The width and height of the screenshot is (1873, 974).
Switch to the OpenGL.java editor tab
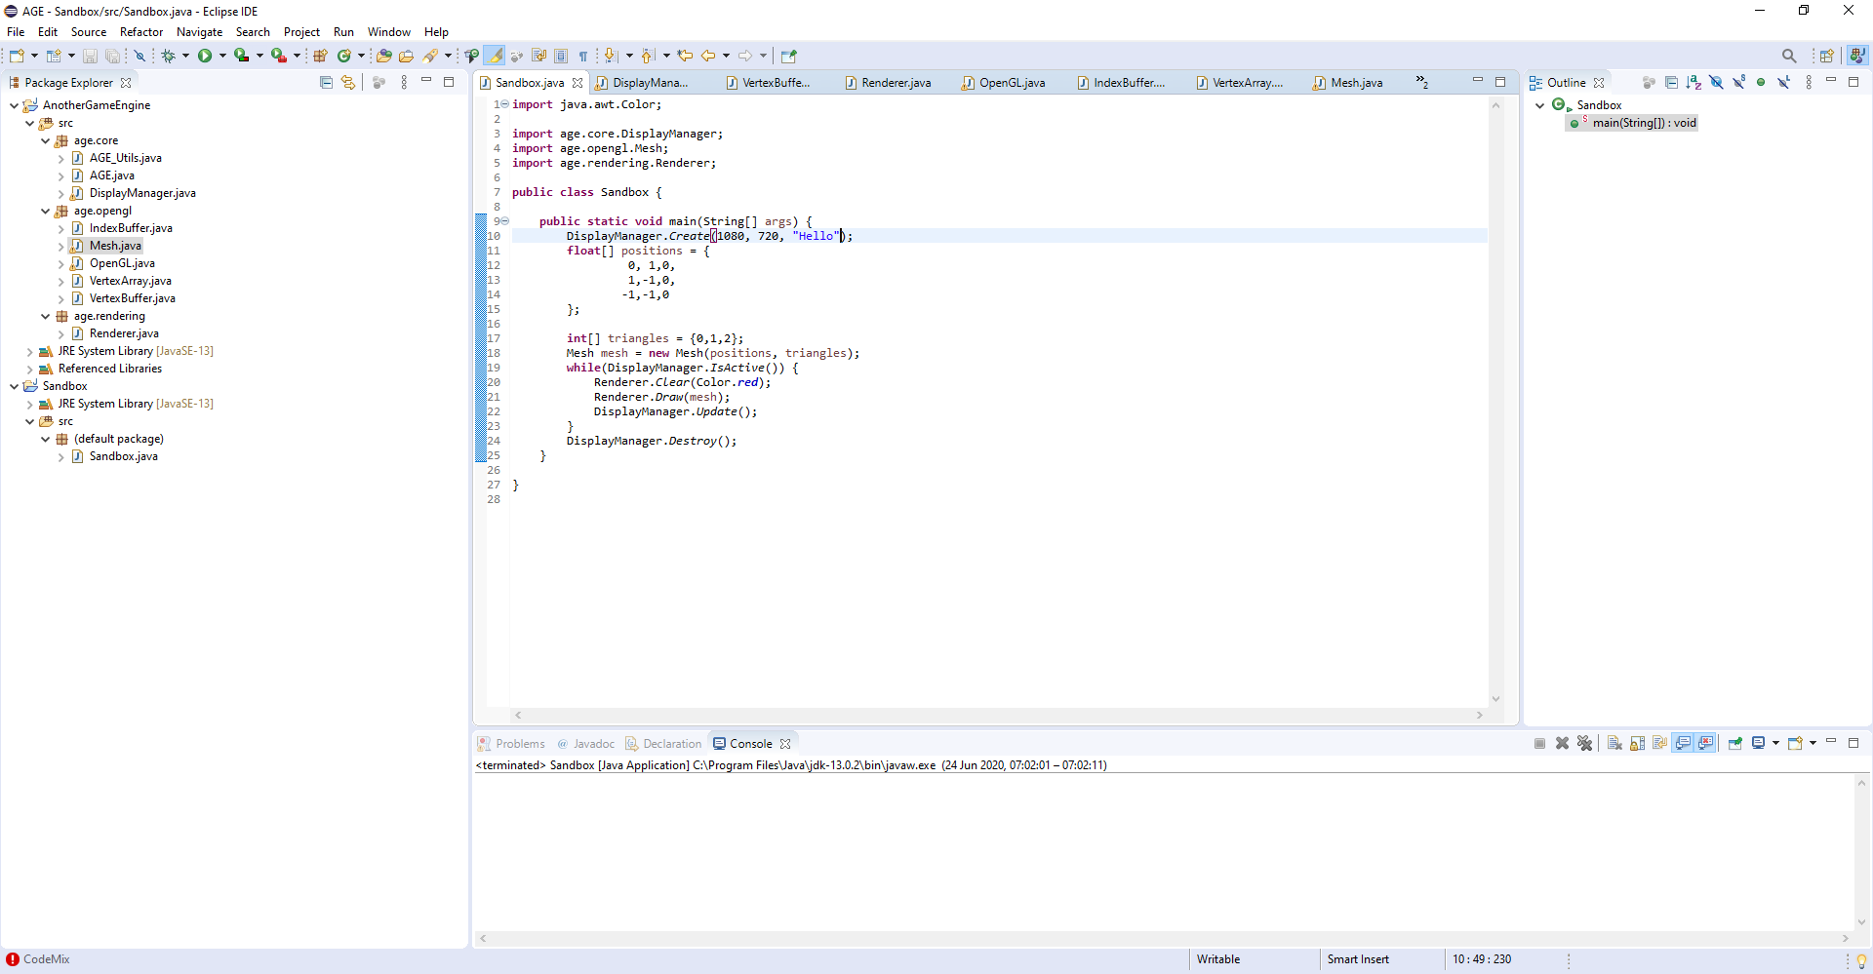(x=1003, y=83)
